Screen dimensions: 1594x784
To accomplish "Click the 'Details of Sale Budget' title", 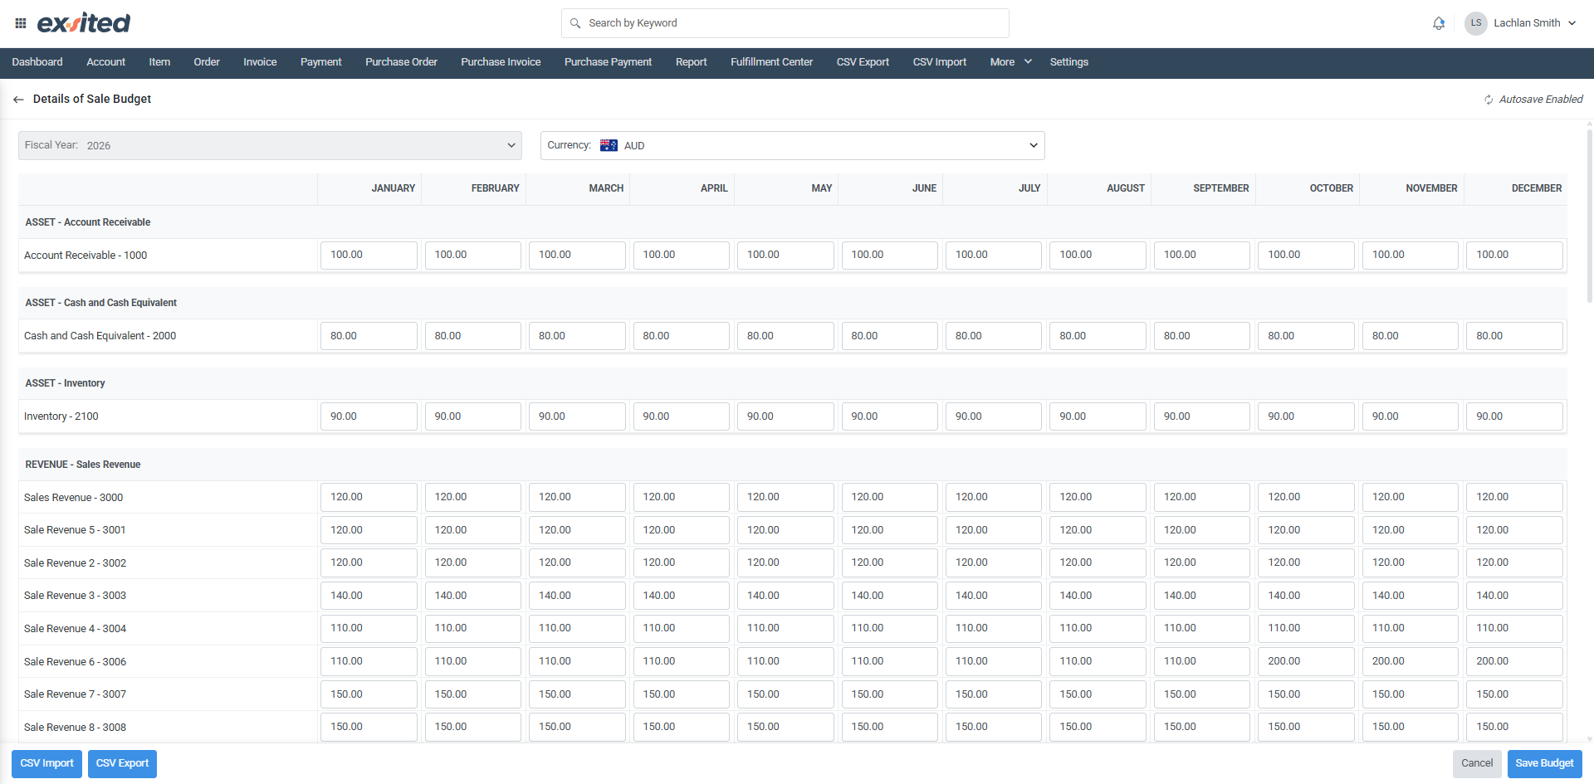I will (92, 99).
